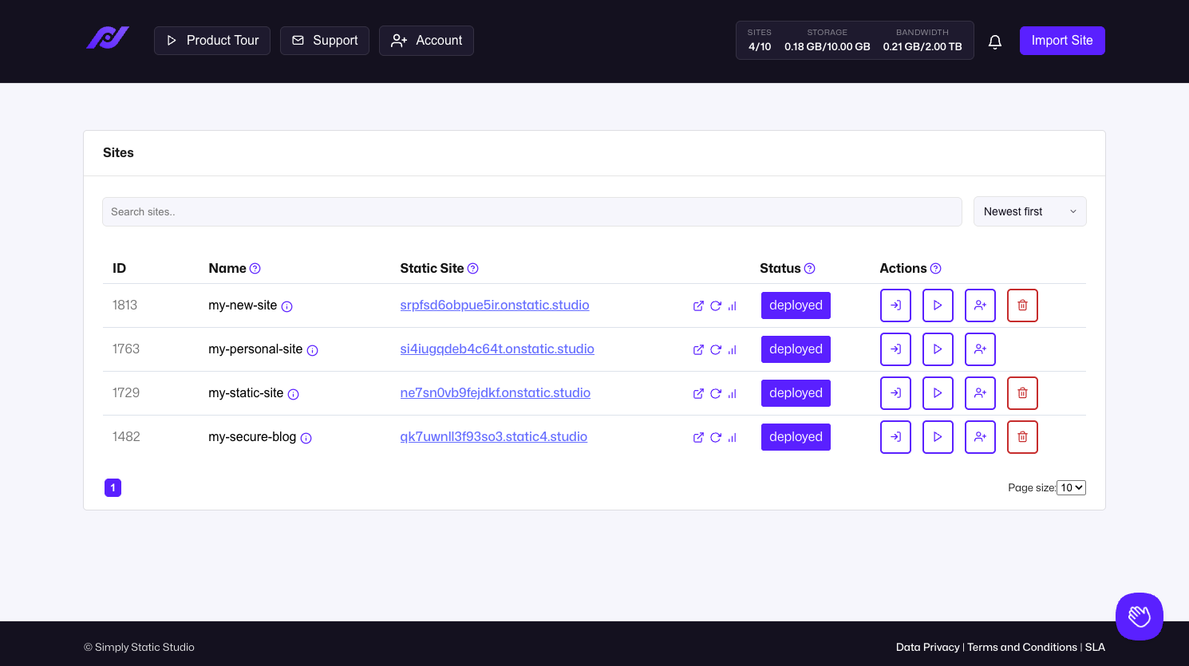The width and height of the screenshot is (1189, 666).
Task: Open the qk7uwnll3f93so3.static4.studio link
Action: [x=493, y=437]
